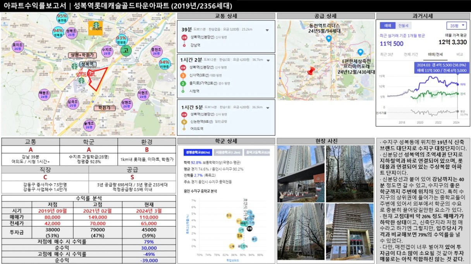471x264 pixels.
Task: Click the blue pin above E편한세상죽전 프리미어포레
Action: tap(360, 52)
